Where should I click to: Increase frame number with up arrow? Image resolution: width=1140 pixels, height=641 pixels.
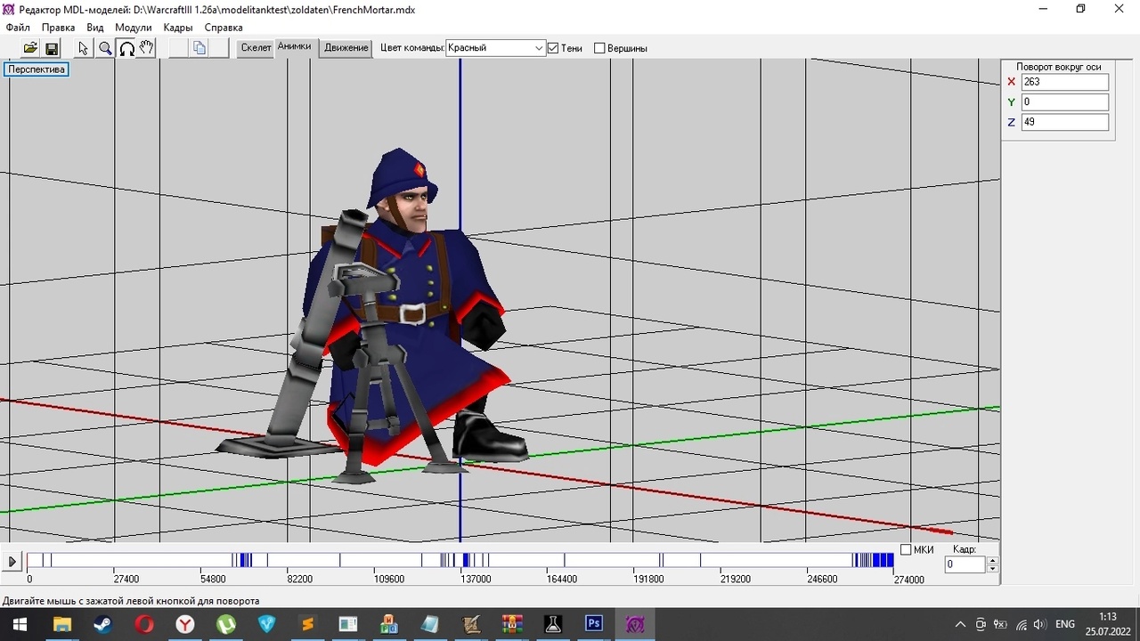(x=992, y=560)
